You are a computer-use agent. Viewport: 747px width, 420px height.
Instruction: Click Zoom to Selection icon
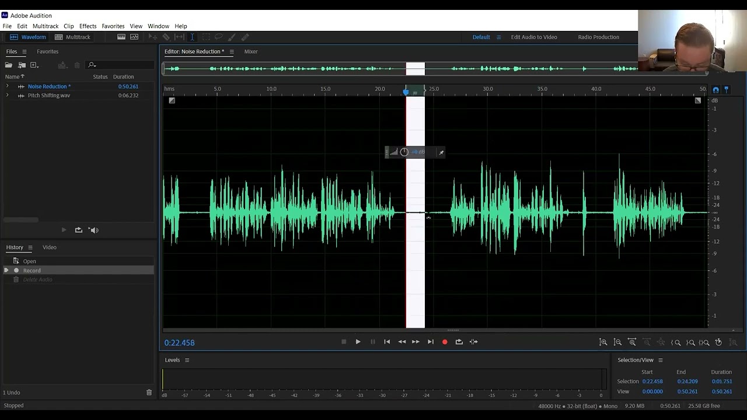pos(704,342)
